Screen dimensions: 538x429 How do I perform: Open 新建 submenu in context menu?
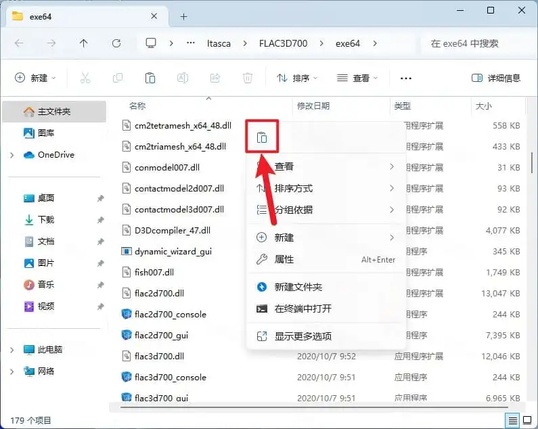[326, 238]
